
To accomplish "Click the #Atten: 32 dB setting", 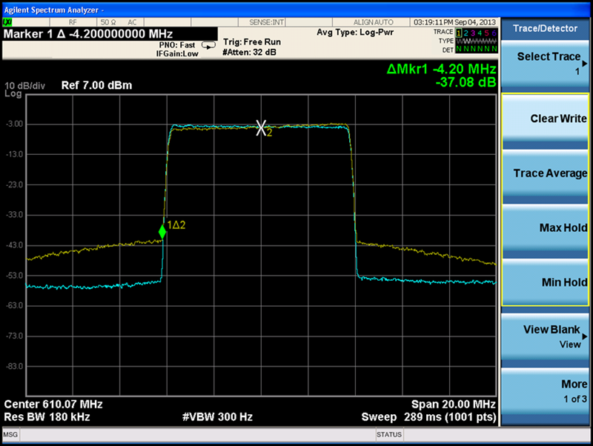I will click(249, 52).
